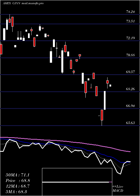Click the last white candle on the chart
140x196 pixels.
point(110,86)
